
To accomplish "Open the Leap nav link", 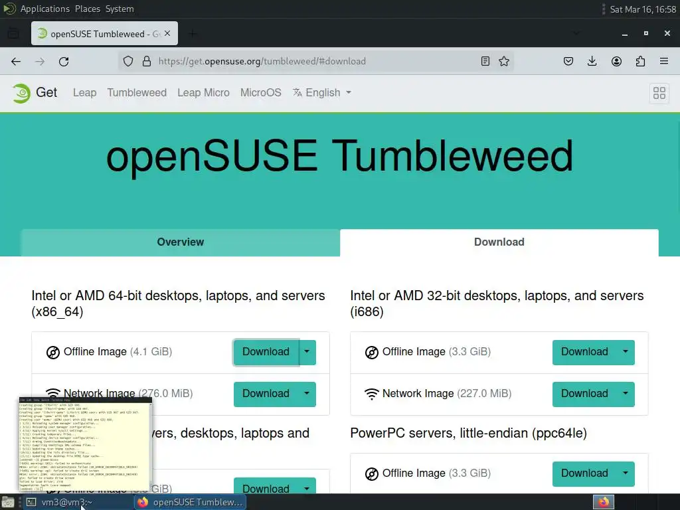I will (x=84, y=92).
